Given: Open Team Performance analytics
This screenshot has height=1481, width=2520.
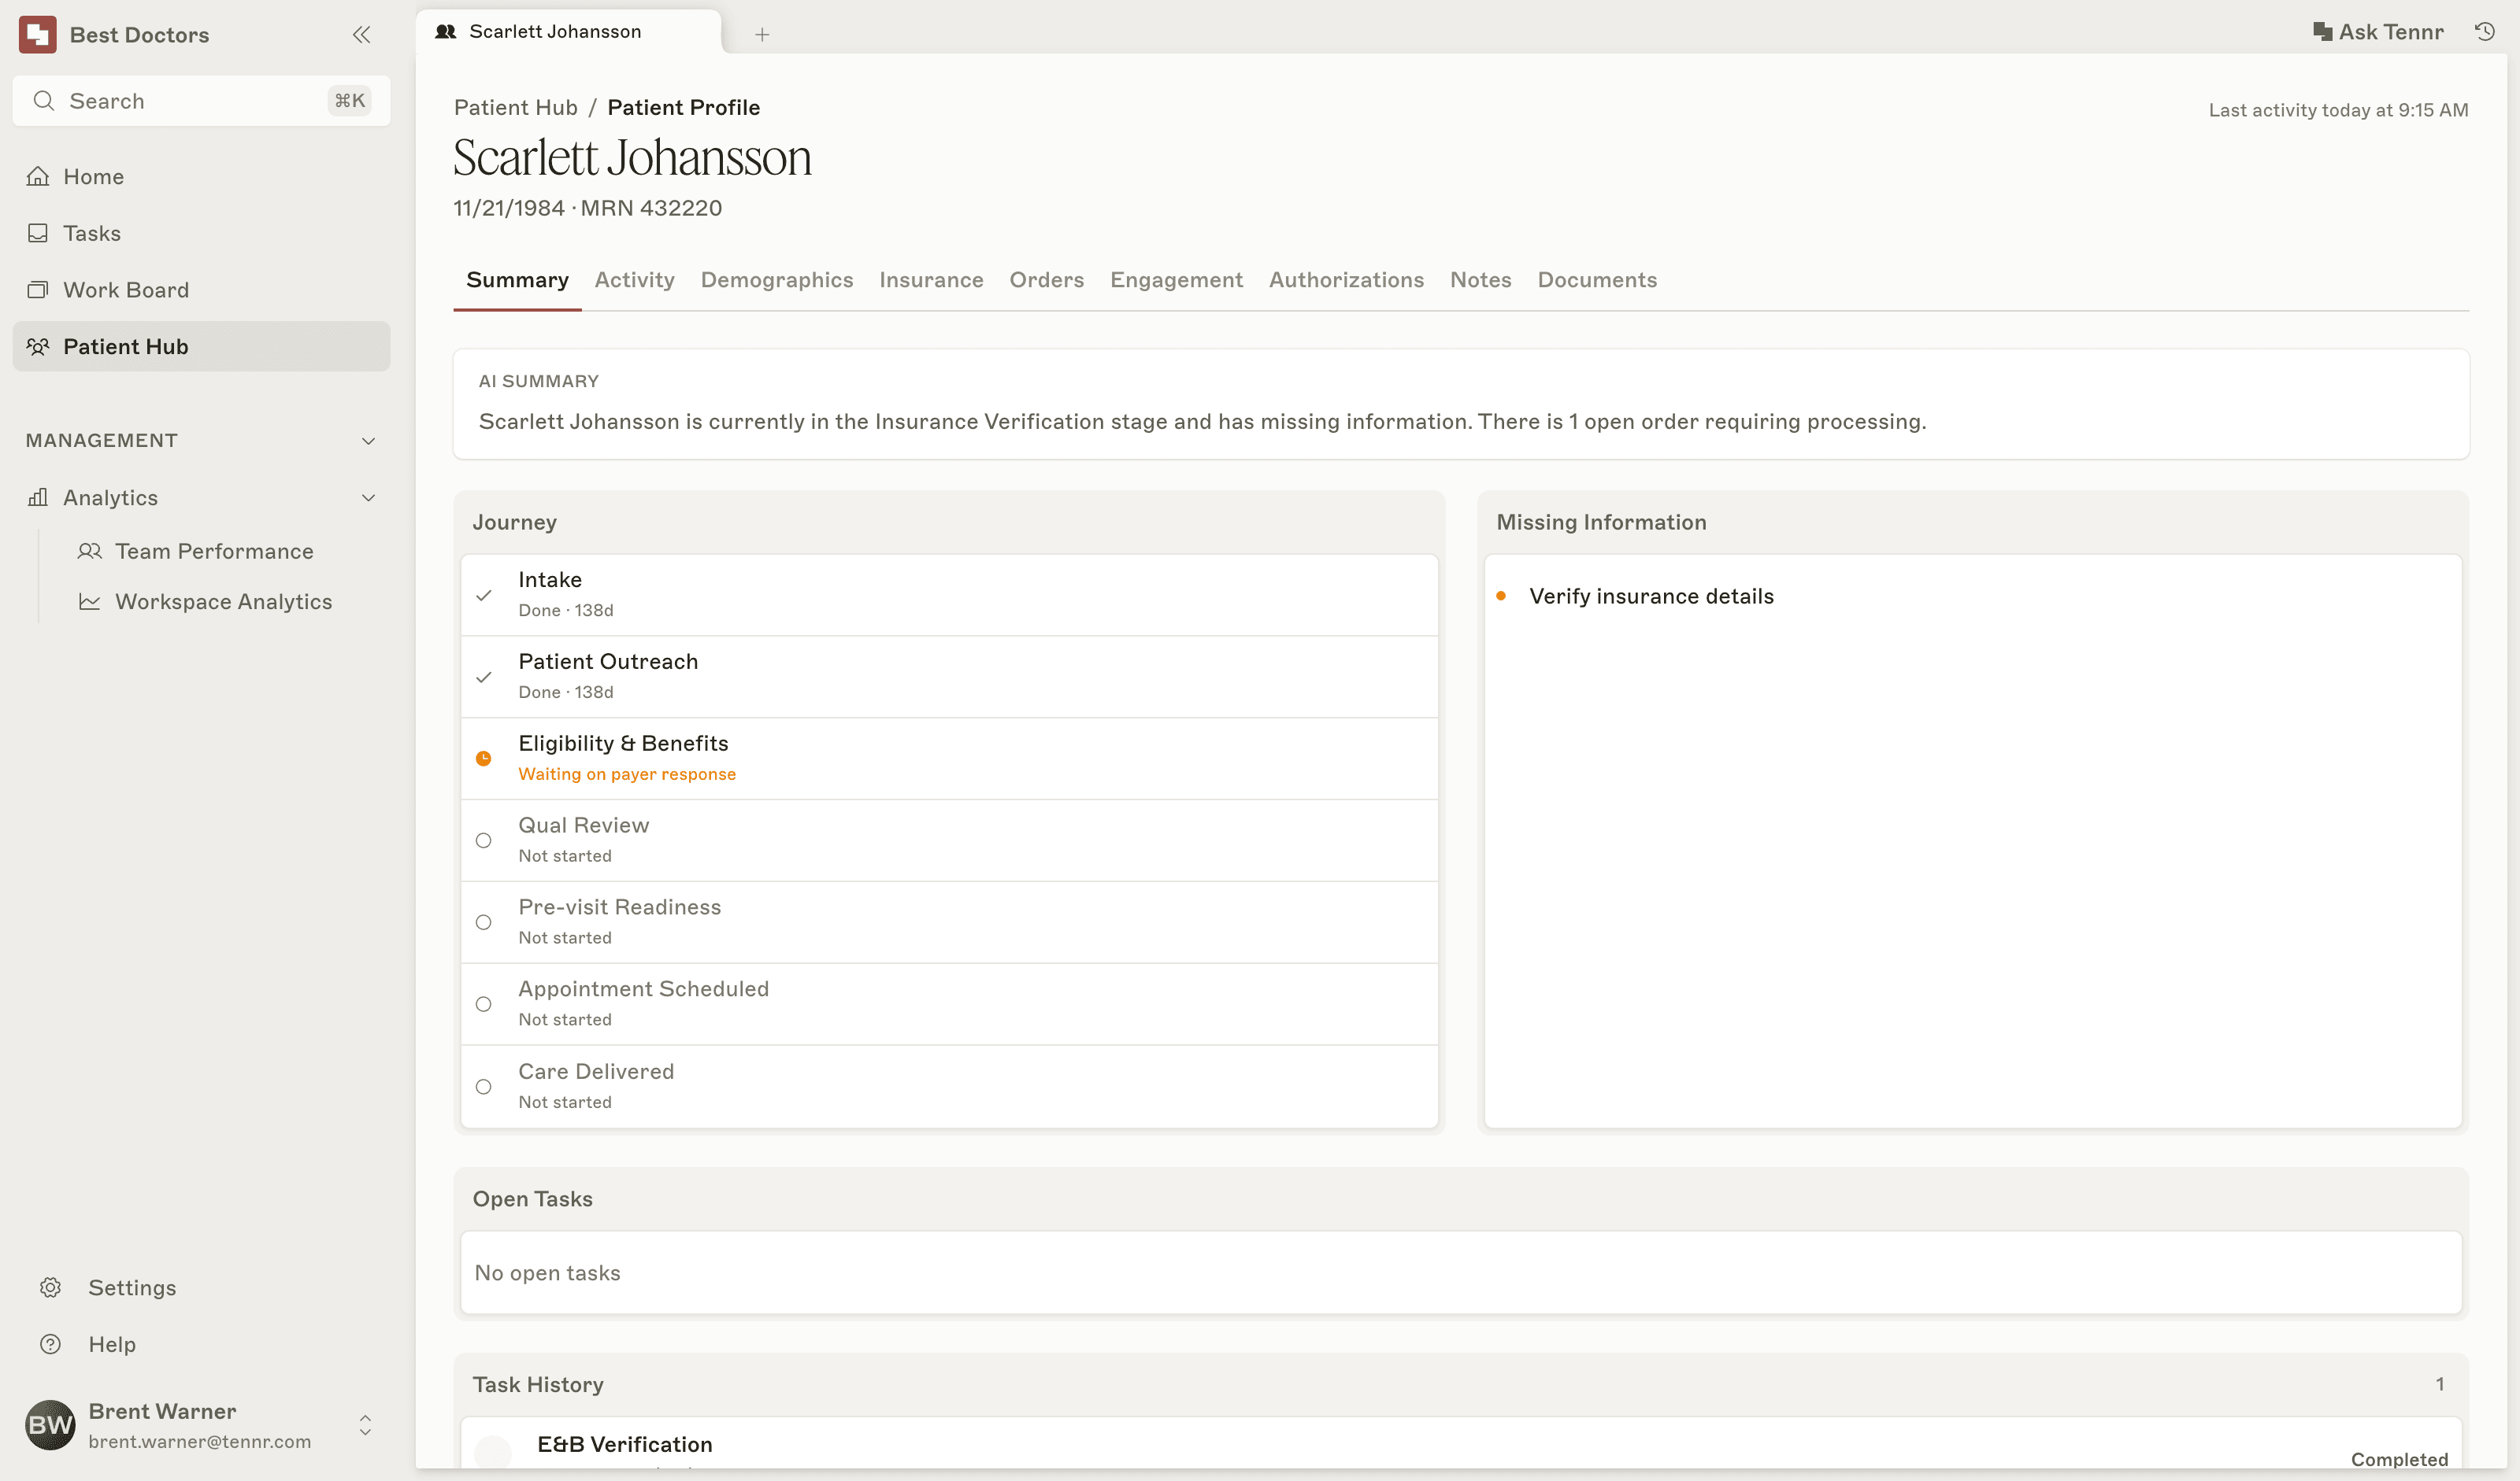Looking at the screenshot, I should (x=214, y=552).
